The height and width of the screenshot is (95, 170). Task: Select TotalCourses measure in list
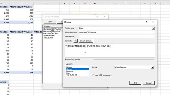(x=48, y=38)
